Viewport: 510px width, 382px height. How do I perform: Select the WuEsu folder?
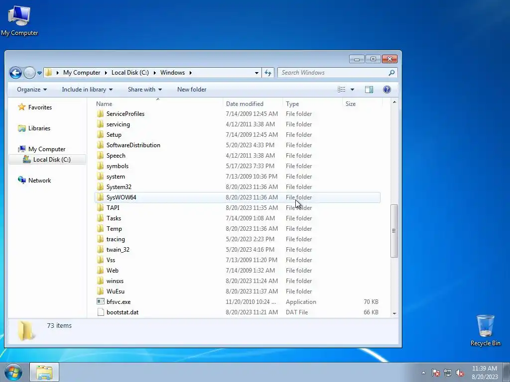[x=115, y=291]
